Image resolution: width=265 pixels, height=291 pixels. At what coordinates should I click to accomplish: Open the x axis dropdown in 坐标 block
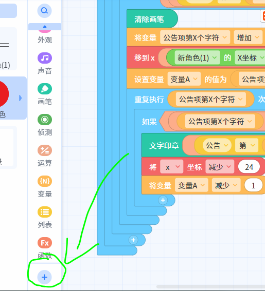pyautogui.click(x=171, y=167)
